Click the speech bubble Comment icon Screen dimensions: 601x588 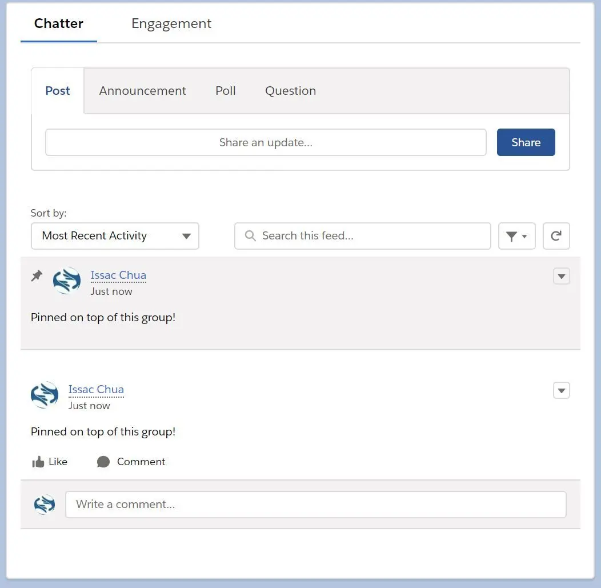tap(103, 462)
